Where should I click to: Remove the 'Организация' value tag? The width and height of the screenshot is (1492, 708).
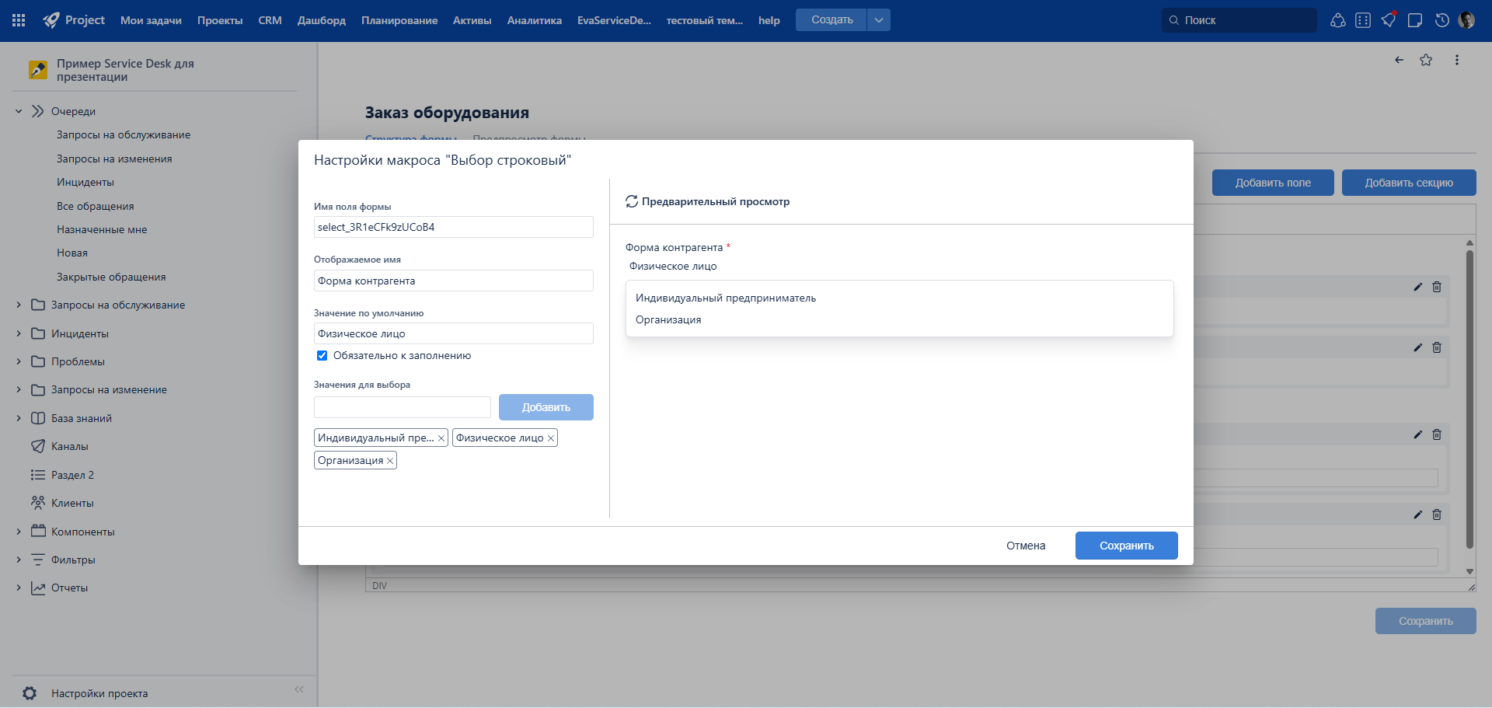(390, 461)
